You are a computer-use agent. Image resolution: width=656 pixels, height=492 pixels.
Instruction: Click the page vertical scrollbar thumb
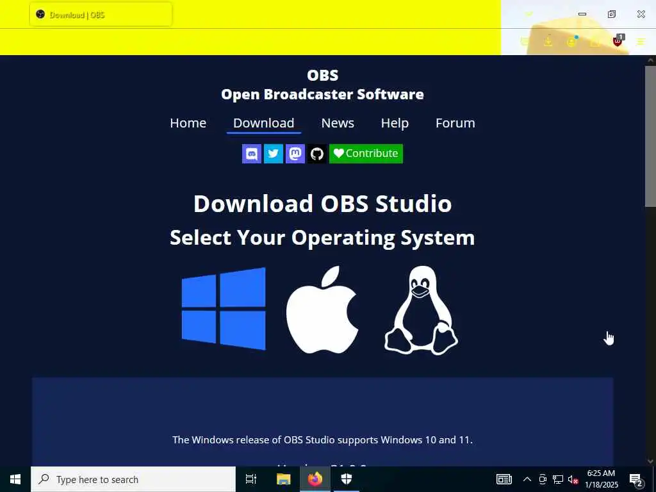(650, 136)
